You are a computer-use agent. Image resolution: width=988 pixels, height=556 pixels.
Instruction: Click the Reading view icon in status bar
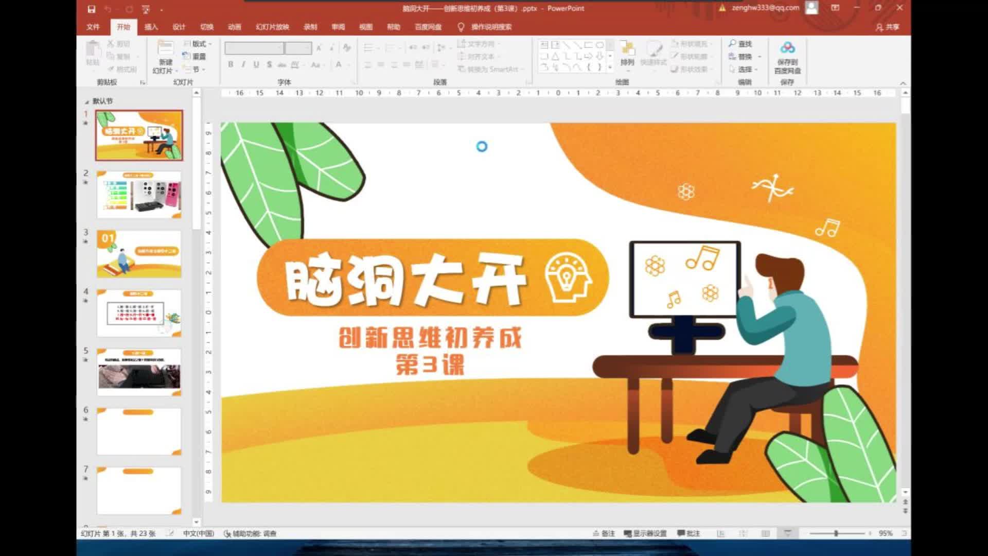[x=766, y=533]
